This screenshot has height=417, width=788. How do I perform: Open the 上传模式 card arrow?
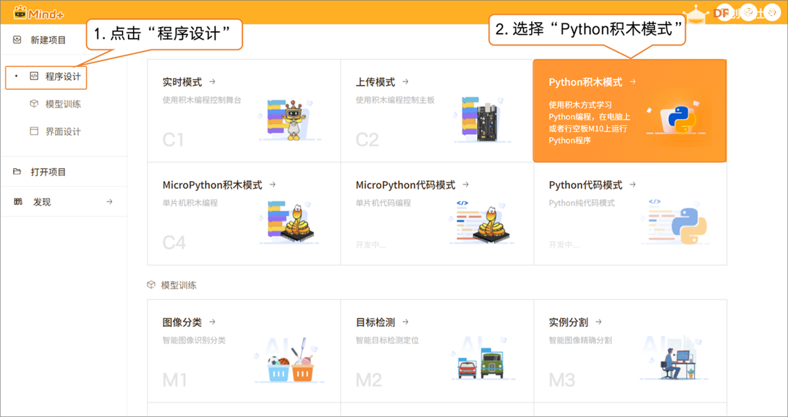(404, 82)
